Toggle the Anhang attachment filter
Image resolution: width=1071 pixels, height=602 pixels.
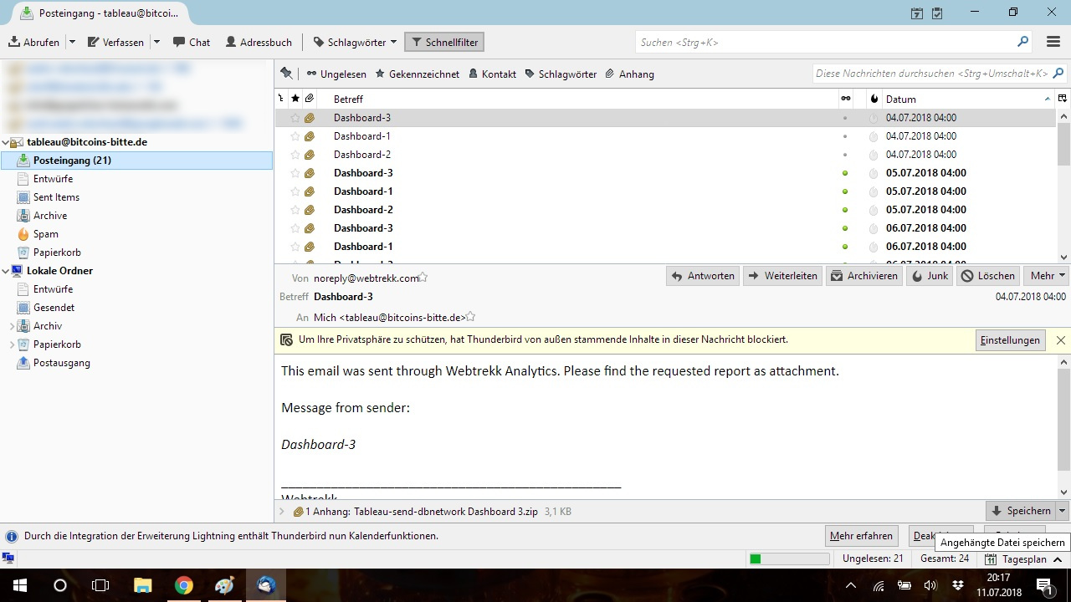629,74
